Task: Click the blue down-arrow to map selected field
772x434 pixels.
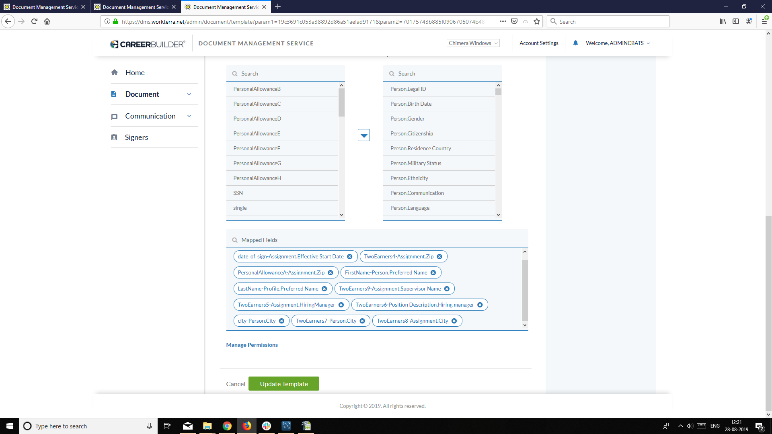Action: [x=364, y=135]
